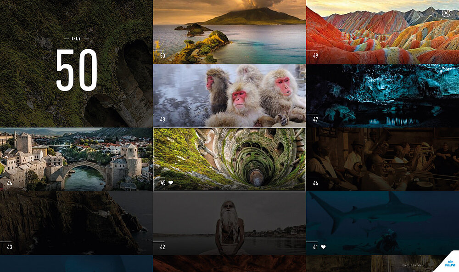Click the number label 43
Screen dimensions: 459x272
10,247
